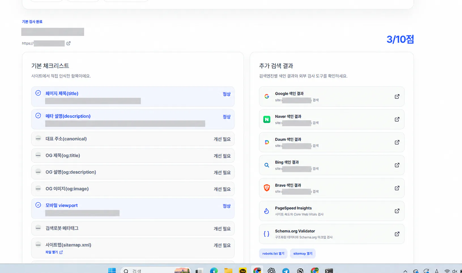Open the Windows Start menu
Screen dimensions: 462x273
tap(112, 270)
